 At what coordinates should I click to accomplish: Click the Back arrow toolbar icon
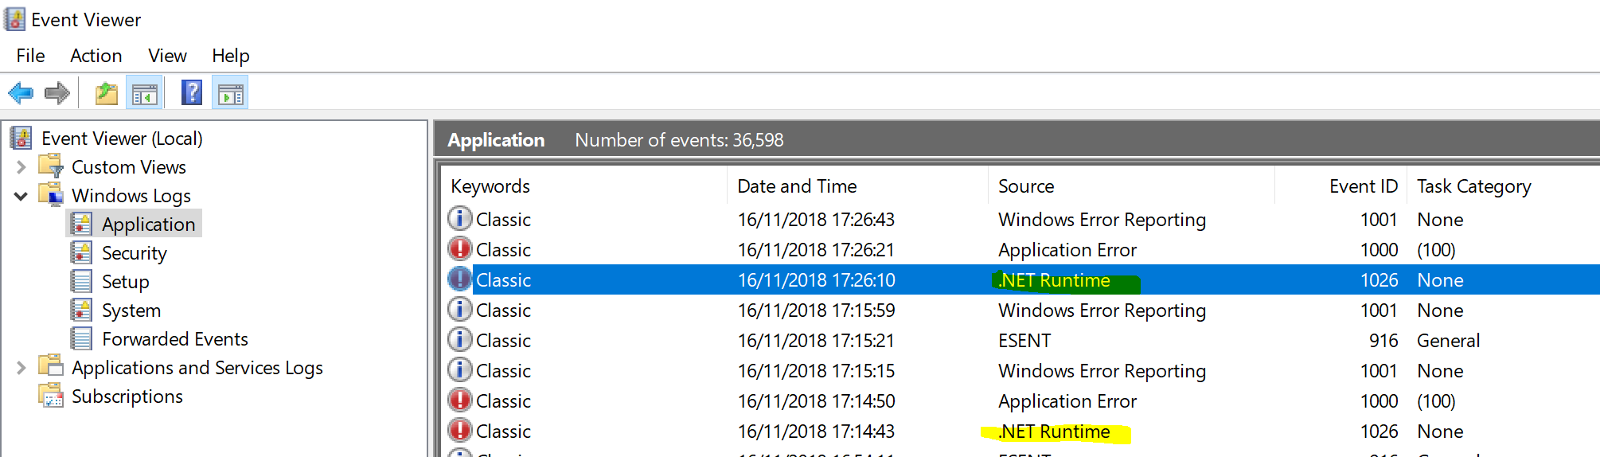pos(21,93)
